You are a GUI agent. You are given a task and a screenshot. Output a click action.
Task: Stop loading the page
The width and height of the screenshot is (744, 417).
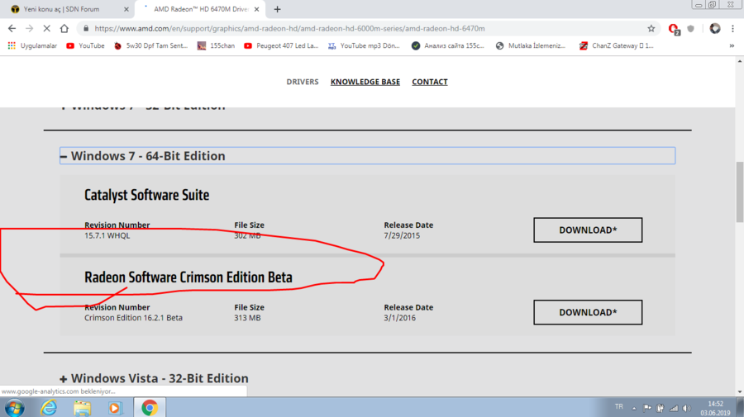[46, 28]
